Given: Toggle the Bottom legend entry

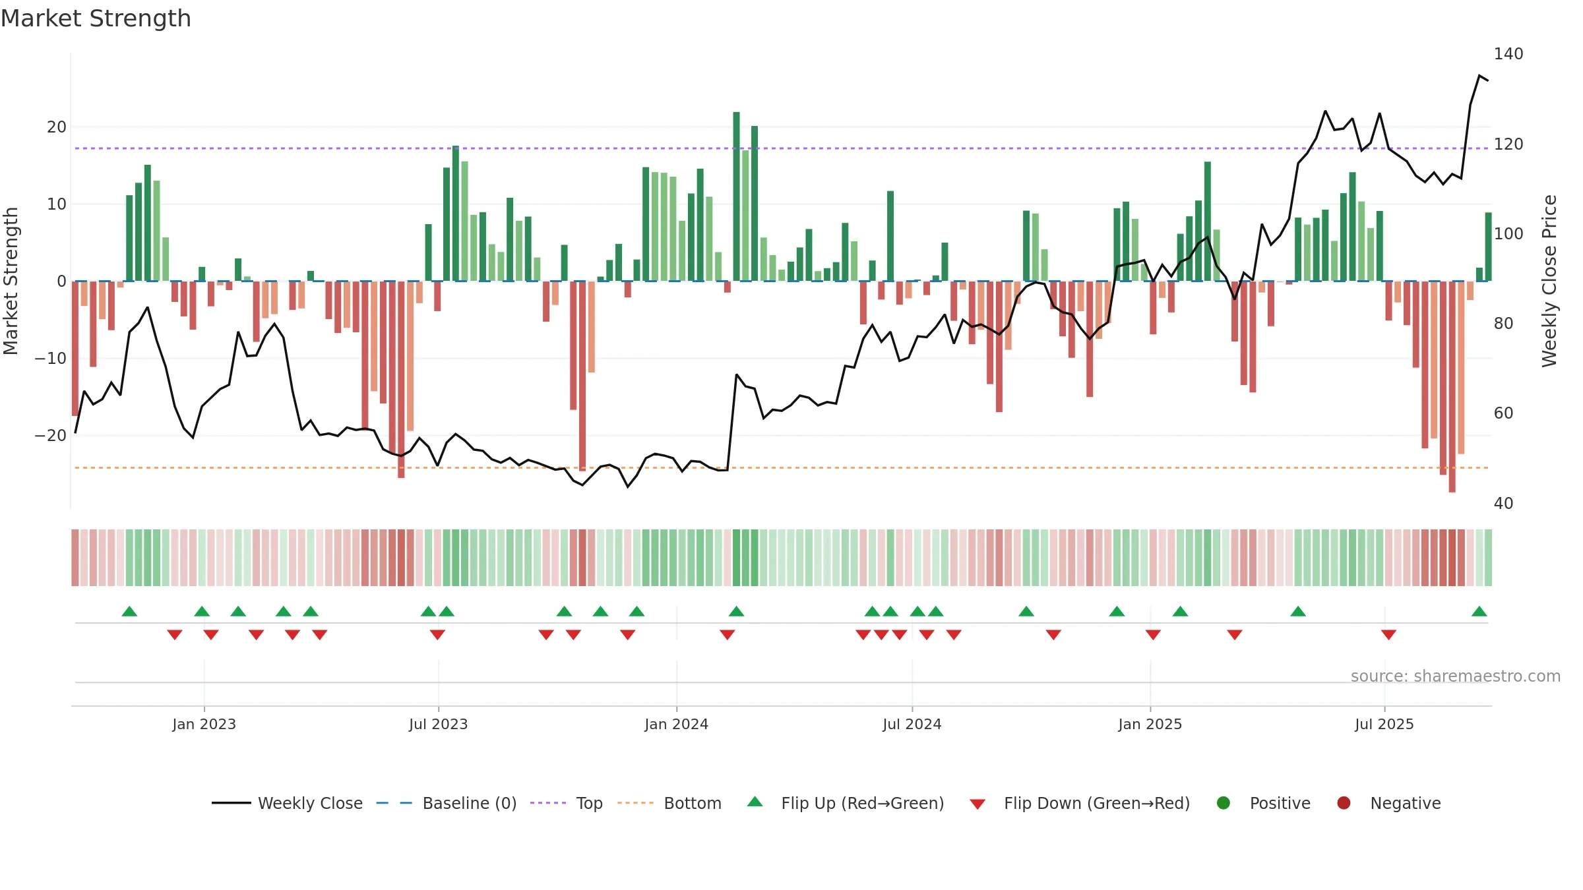Looking at the screenshot, I should (x=669, y=803).
